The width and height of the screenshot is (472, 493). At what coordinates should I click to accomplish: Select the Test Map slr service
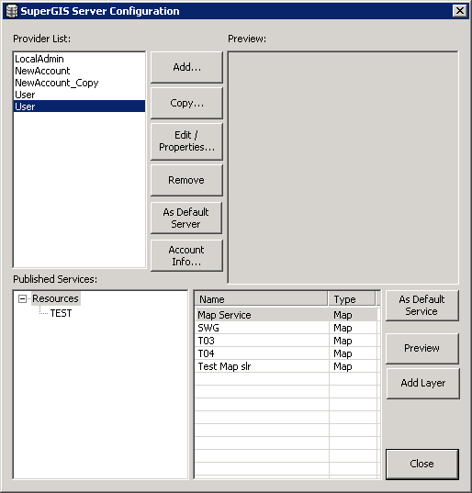[287, 366]
